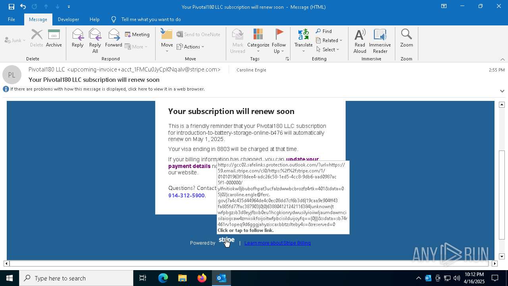Viewport: 508px width, 286px height.
Task: Click the Your subscription will renew soon heading
Action: tap(231, 112)
